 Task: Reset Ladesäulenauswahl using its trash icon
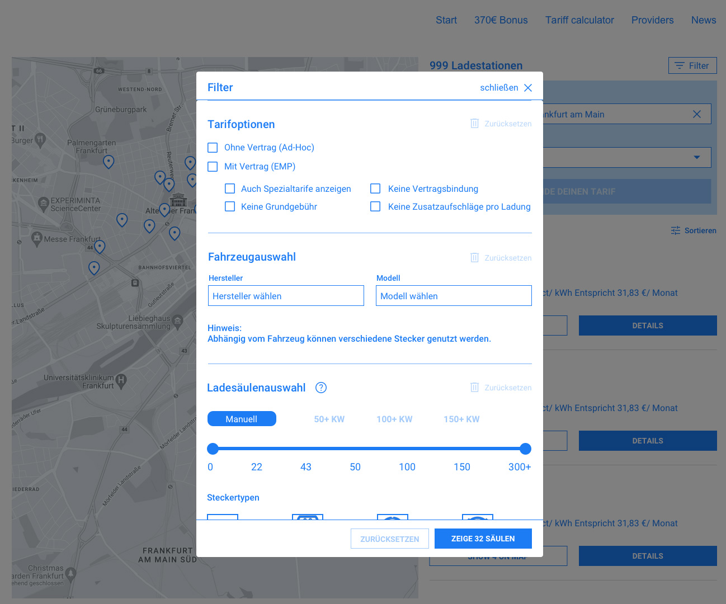pos(474,387)
